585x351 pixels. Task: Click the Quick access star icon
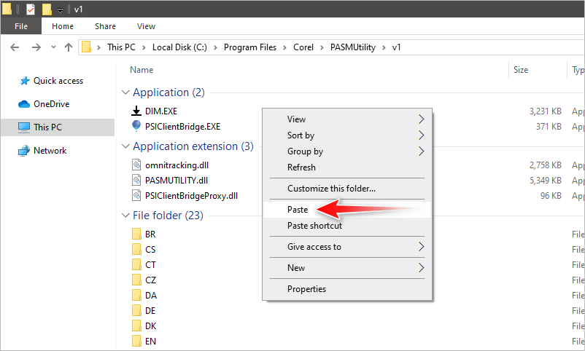24,81
